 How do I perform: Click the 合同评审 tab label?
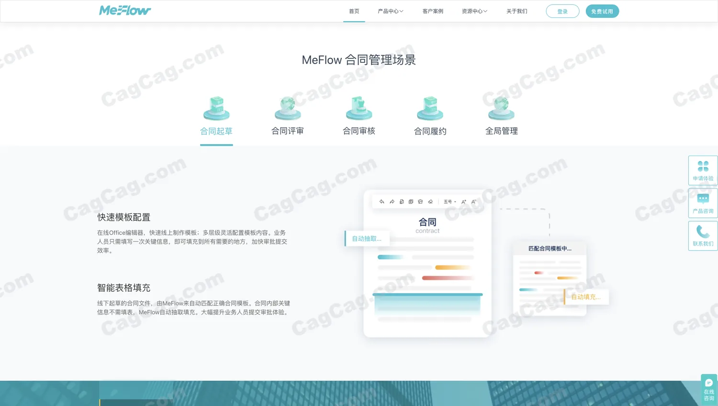288,131
